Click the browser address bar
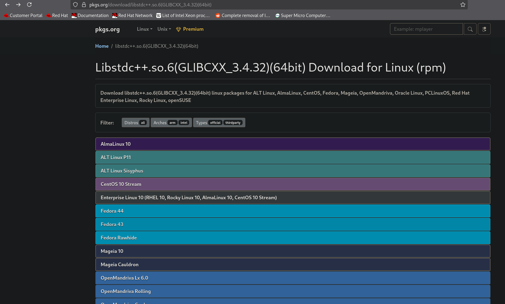The width and height of the screenshot is (505, 304). [269, 5]
